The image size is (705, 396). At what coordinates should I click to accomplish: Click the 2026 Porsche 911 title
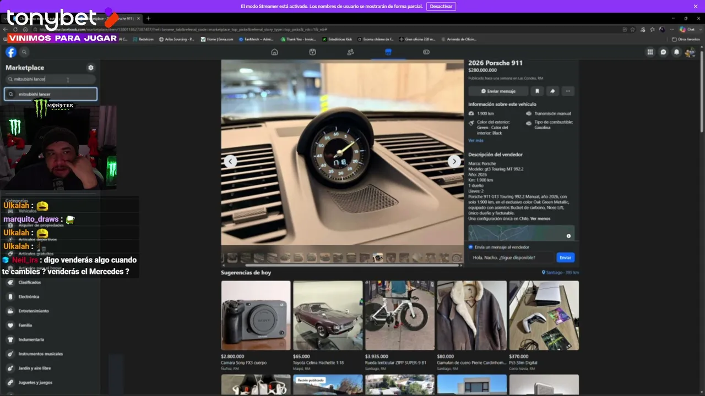click(495, 63)
